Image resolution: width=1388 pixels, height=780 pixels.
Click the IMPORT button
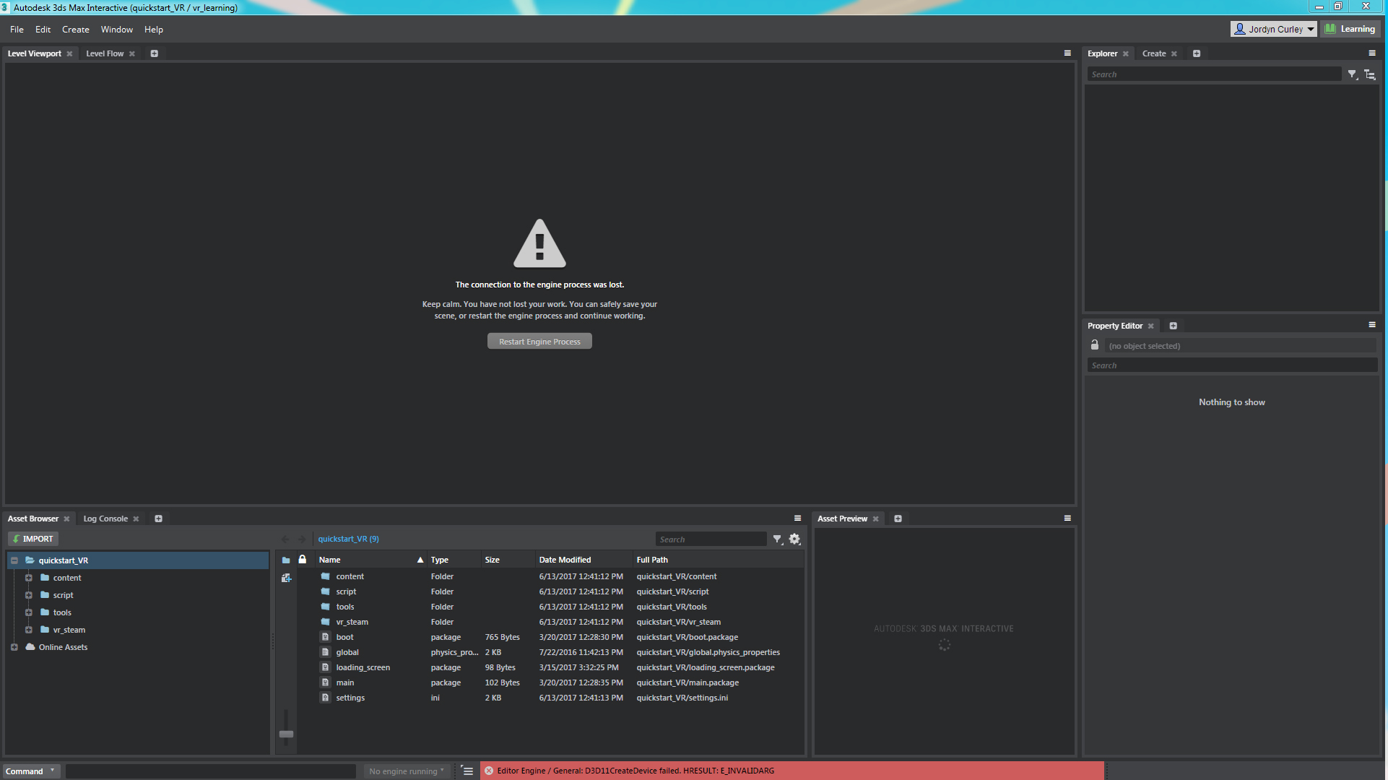coord(33,539)
